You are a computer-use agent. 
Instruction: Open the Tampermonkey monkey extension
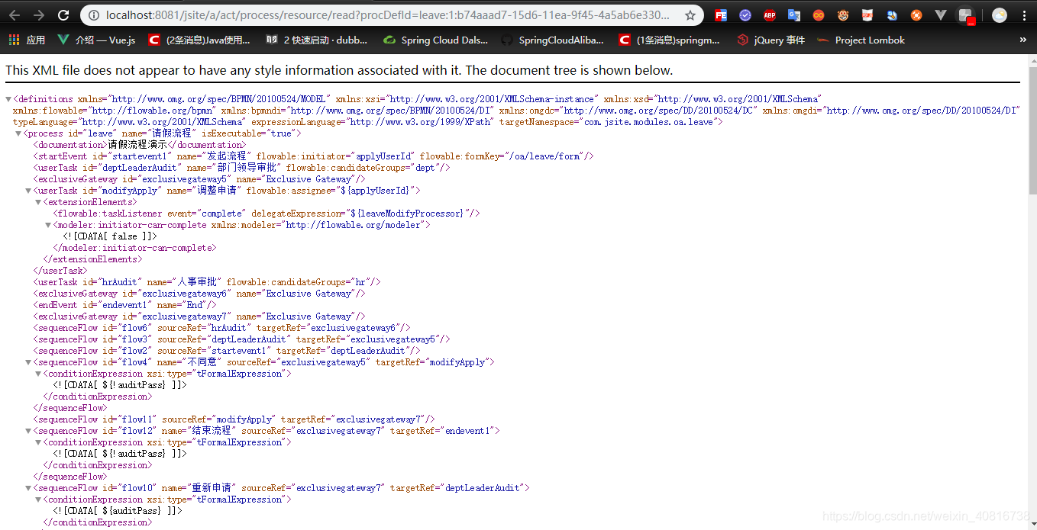point(843,15)
